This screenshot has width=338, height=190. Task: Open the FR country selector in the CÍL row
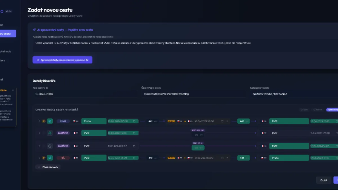click(x=75, y=158)
